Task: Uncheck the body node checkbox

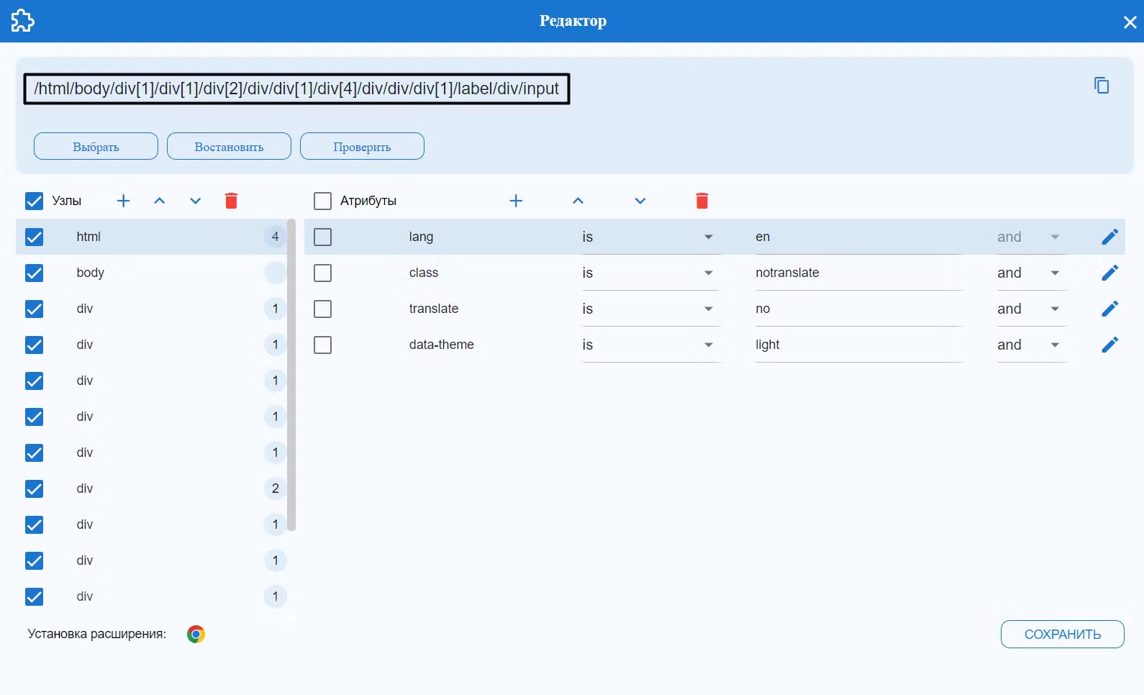Action: tap(34, 273)
